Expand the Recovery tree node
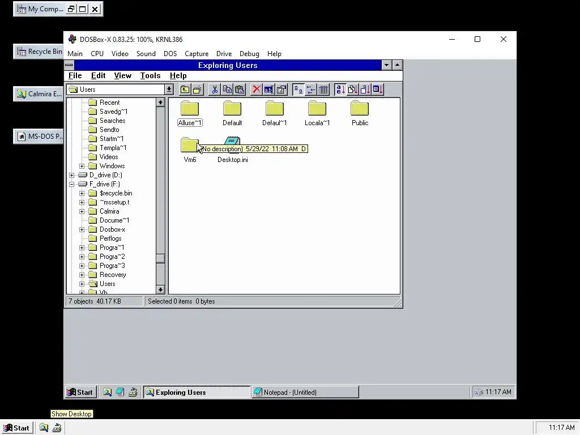 (82, 275)
